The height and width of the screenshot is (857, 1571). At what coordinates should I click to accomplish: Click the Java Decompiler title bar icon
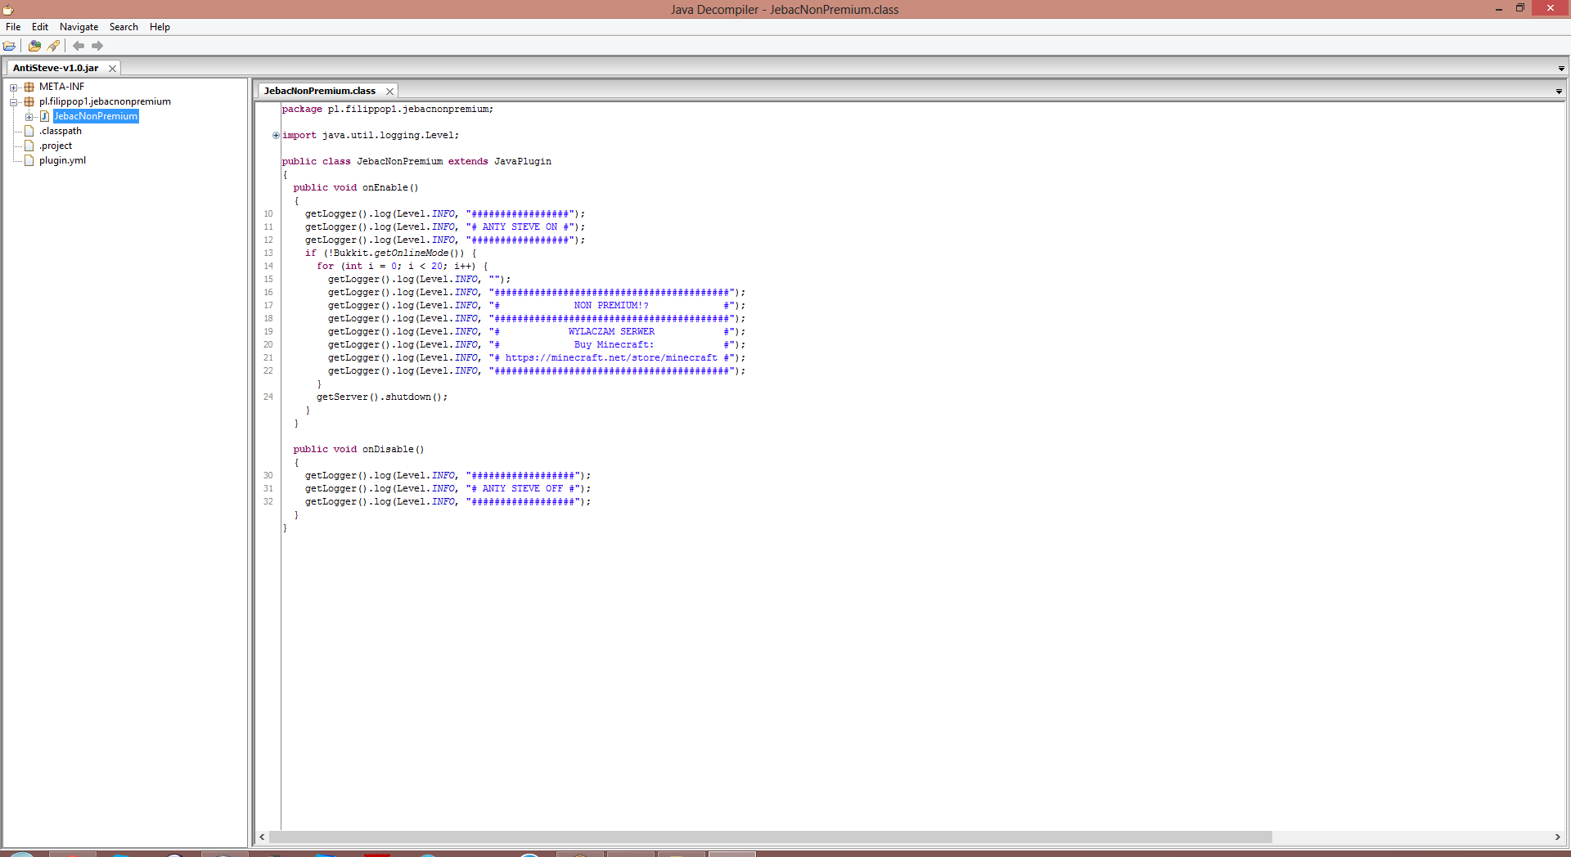click(x=8, y=9)
